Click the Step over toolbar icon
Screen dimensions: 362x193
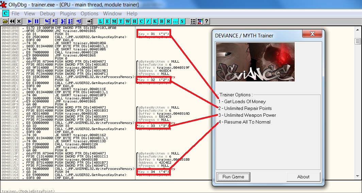click(54, 21)
